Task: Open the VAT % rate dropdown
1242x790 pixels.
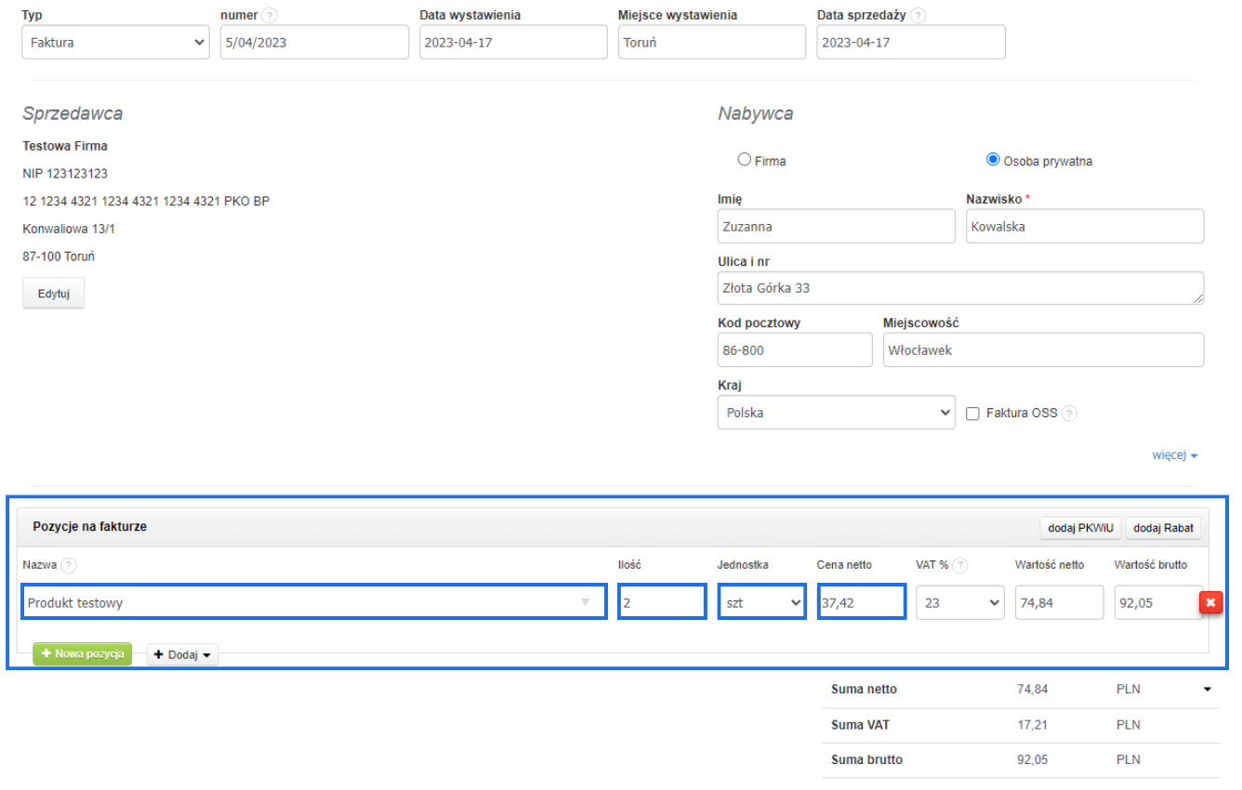Action: pos(960,602)
